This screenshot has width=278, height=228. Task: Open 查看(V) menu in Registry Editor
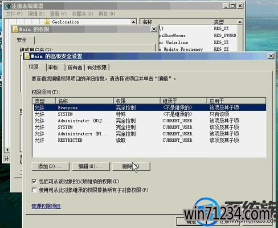click(58, 14)
